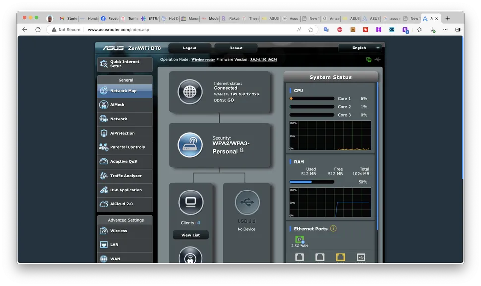
Task: Click the AiMesh sidebar icon
Action: [x=104, y=105]
